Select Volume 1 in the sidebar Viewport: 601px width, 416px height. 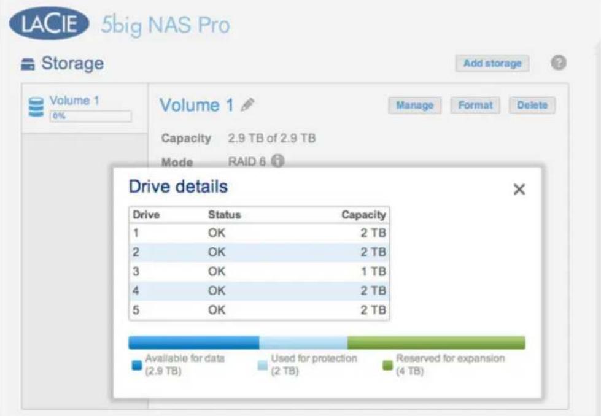click(x=85, y=108)
